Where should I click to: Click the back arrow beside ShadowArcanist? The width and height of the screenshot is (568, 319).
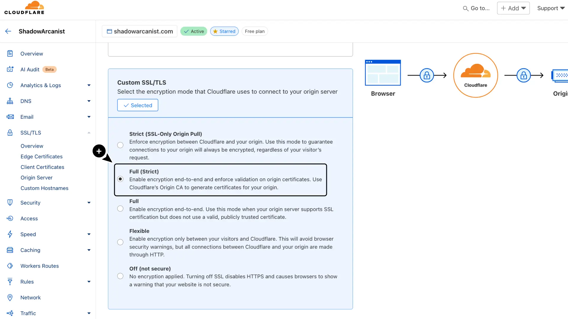click(x=8, y=31)
